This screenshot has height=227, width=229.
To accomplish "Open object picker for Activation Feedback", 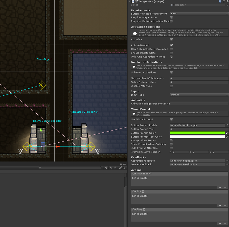I will [227, 161].
